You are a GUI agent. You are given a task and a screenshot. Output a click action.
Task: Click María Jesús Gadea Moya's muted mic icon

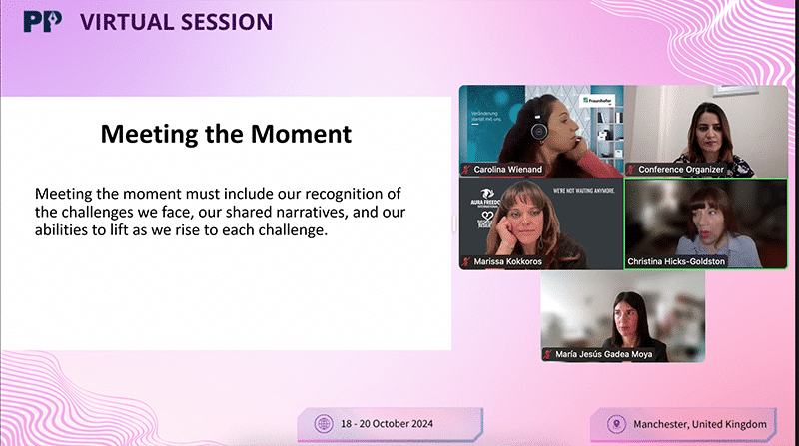[548, 353]
